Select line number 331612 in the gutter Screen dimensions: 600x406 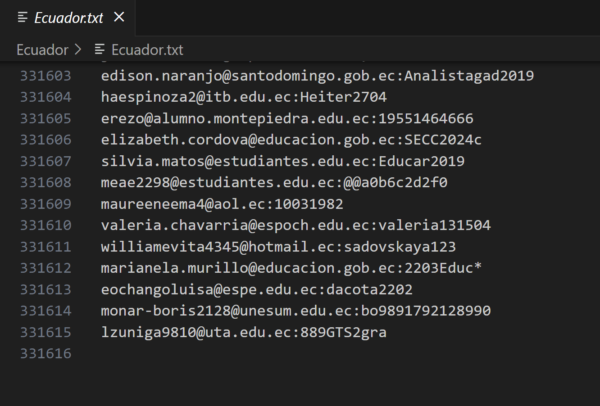pos(45,268)
